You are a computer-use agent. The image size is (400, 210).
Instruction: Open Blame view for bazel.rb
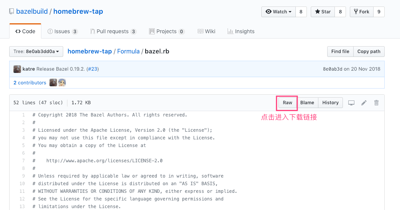[307, 103]
